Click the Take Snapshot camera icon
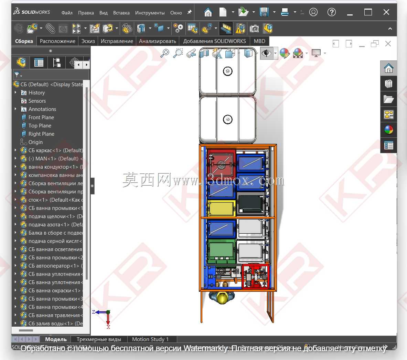407x360 pixels. [254, 29]
